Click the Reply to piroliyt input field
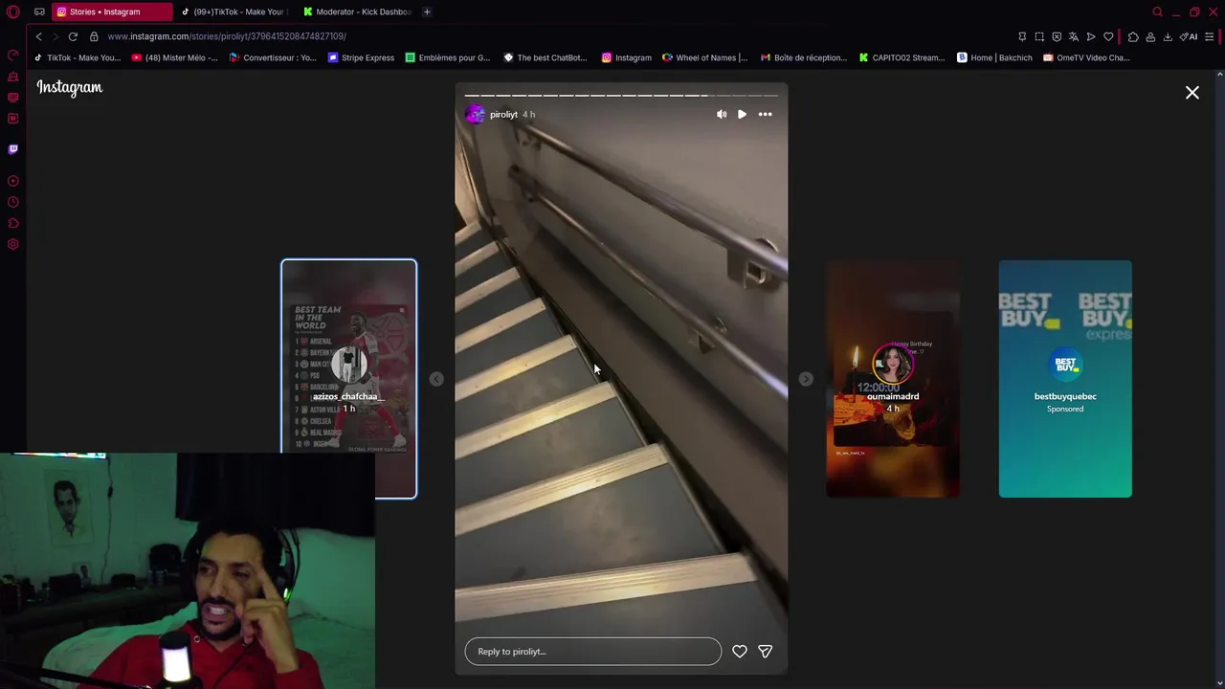 pos(593,652)
